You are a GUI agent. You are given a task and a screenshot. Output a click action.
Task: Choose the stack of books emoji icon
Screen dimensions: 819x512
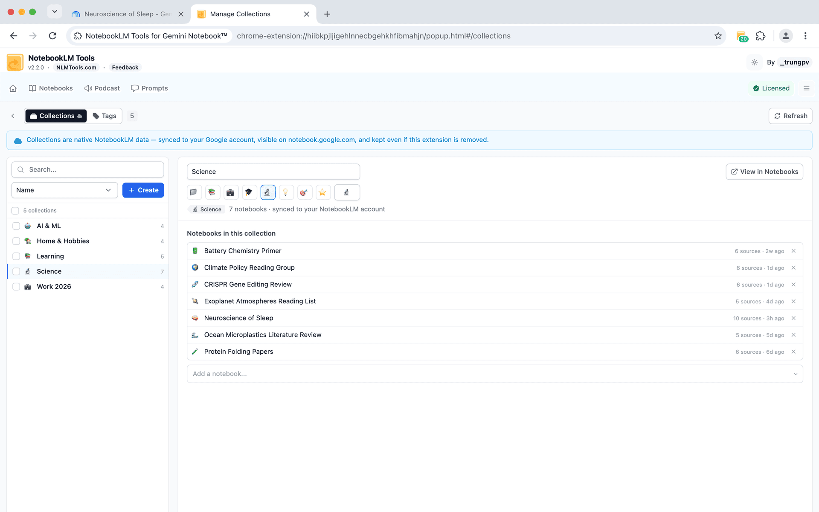point(212,192)
